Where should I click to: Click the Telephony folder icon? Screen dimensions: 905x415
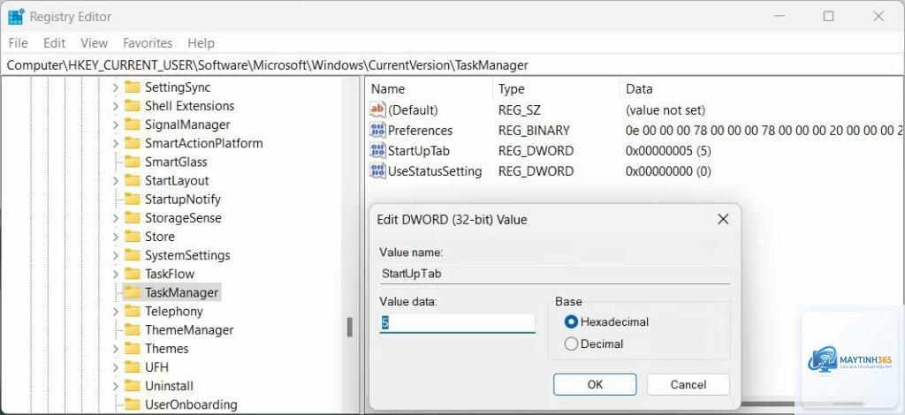click(x=133, y=311)
